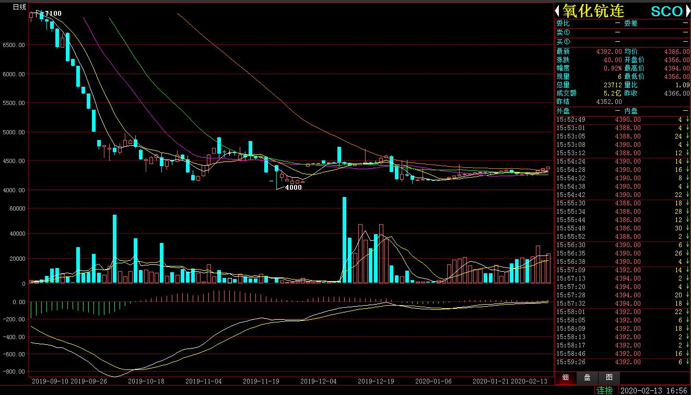Click the 内盘 label above the tick list

[x=631, y=111]
